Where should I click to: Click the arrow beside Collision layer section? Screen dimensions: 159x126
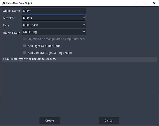click(x=4, y=59)
